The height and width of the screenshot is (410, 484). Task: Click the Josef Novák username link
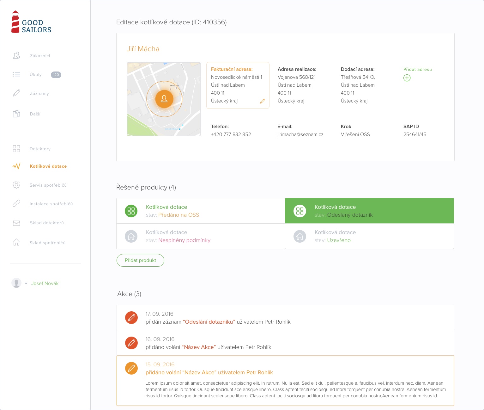45,283
